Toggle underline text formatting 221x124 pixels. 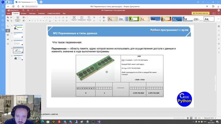[35, 21]
